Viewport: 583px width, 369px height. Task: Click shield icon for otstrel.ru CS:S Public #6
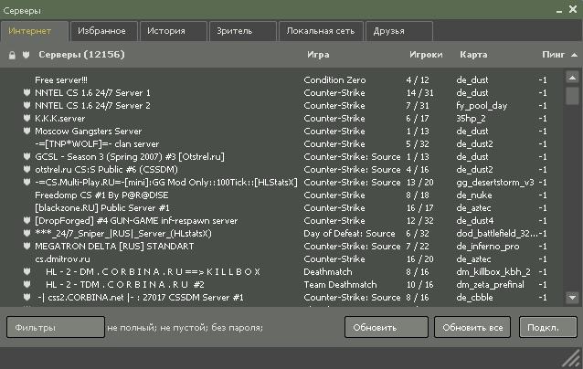[x=26, y=169]
